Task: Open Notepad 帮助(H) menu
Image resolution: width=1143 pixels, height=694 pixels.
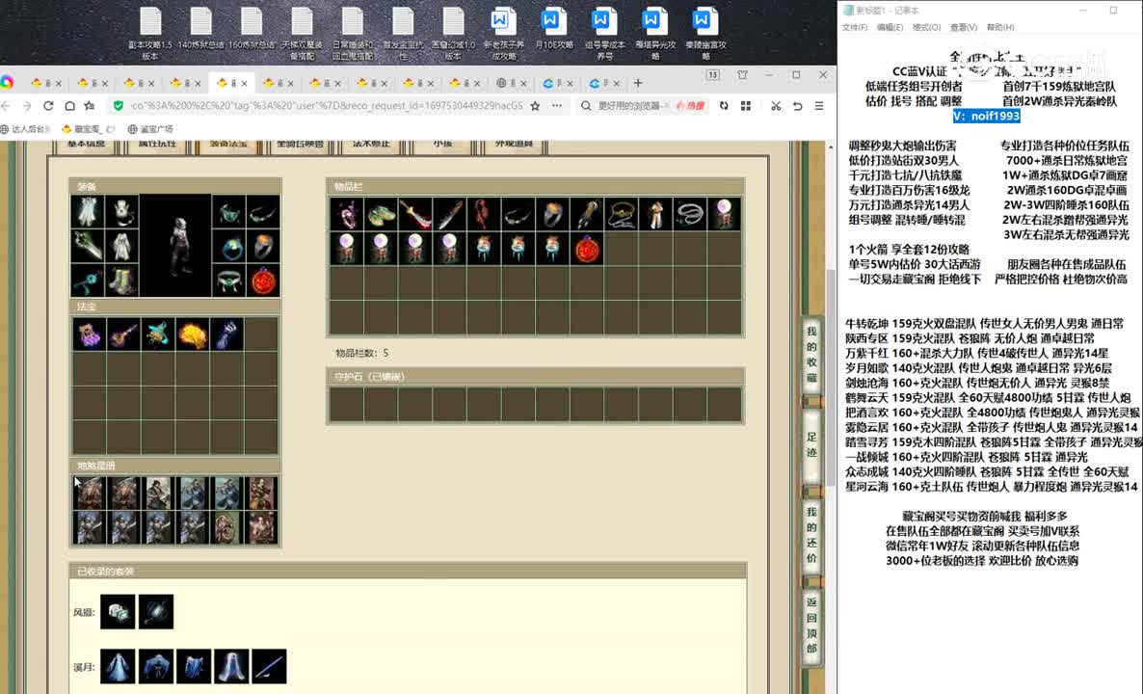Action: tap(1000, 27)
